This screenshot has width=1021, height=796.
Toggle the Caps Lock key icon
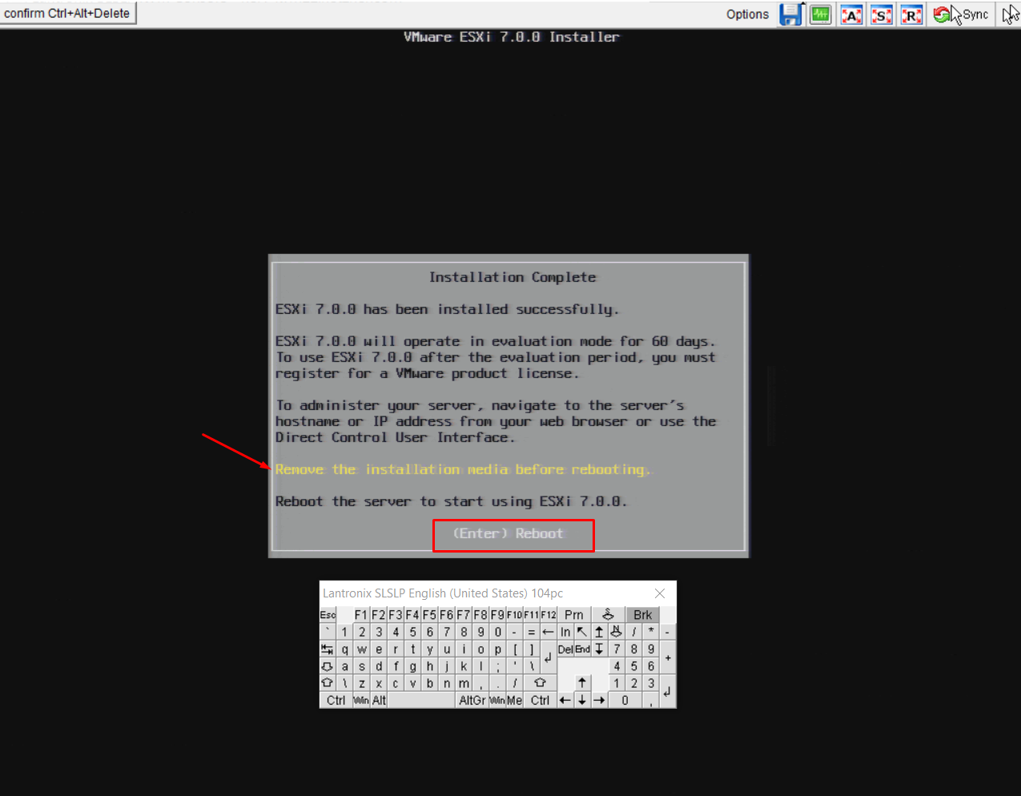[x=327, y=666]
